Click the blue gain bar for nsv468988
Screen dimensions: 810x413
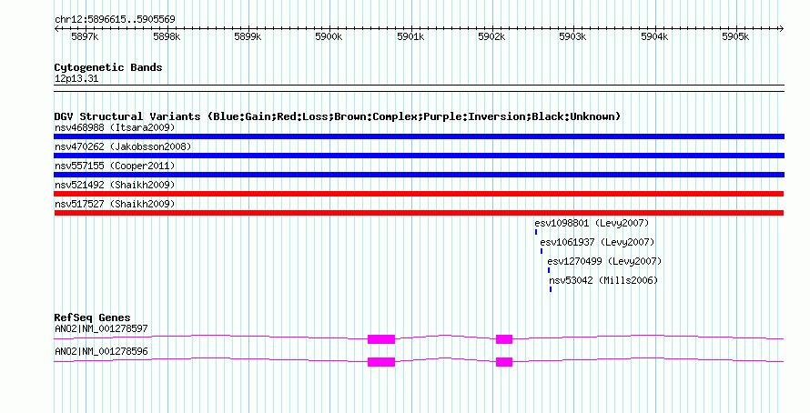point(419,136)
